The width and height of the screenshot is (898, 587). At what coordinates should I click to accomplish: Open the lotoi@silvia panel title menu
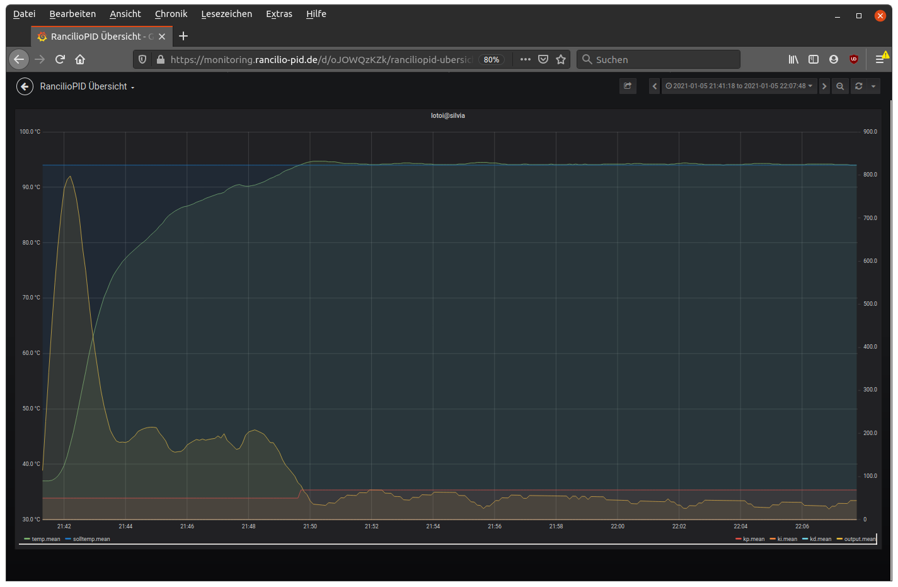click(448, 115)
